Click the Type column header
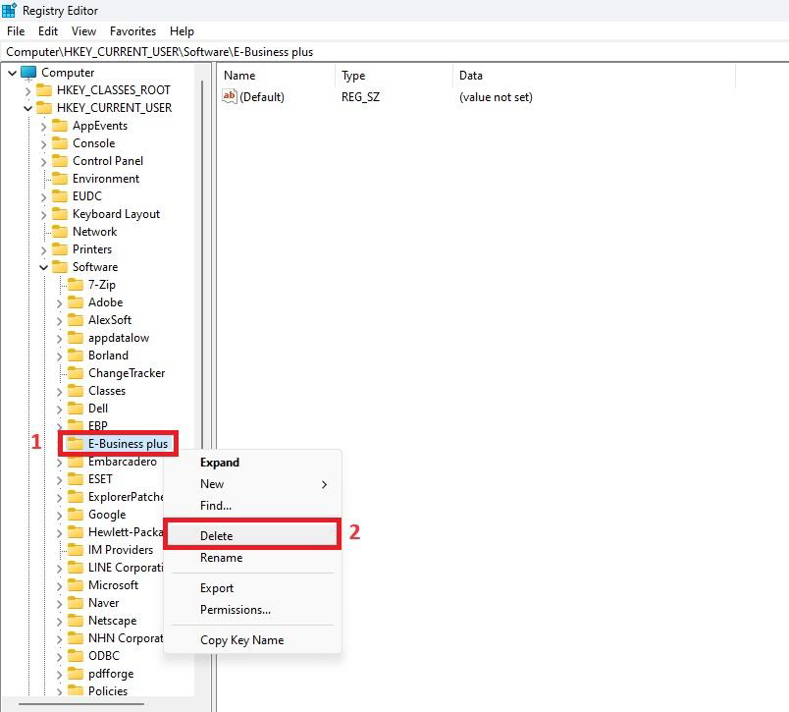 pos(353,76)
